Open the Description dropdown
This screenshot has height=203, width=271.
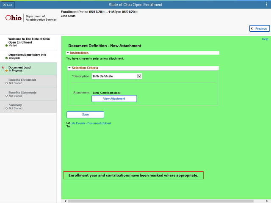coord(139,76)
